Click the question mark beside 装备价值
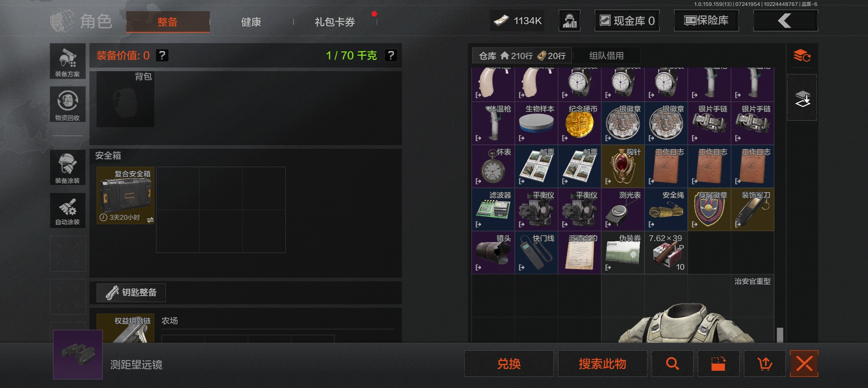Viewport: 868px width, 388px height. click(x=162, y=55)
